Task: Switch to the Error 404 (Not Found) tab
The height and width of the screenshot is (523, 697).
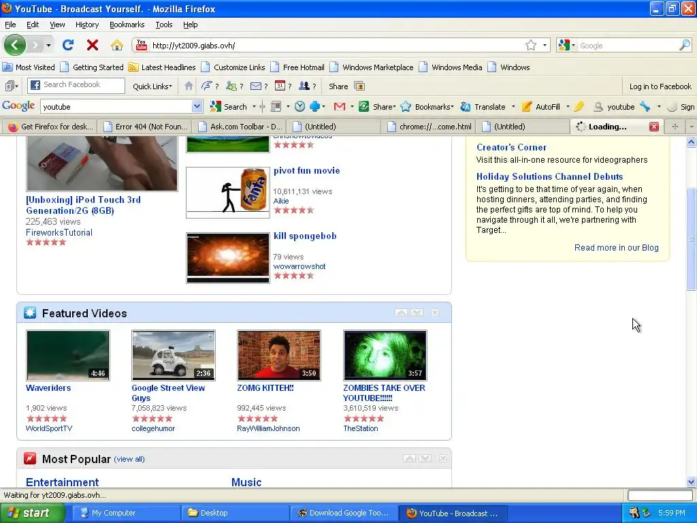Action: 144,126
